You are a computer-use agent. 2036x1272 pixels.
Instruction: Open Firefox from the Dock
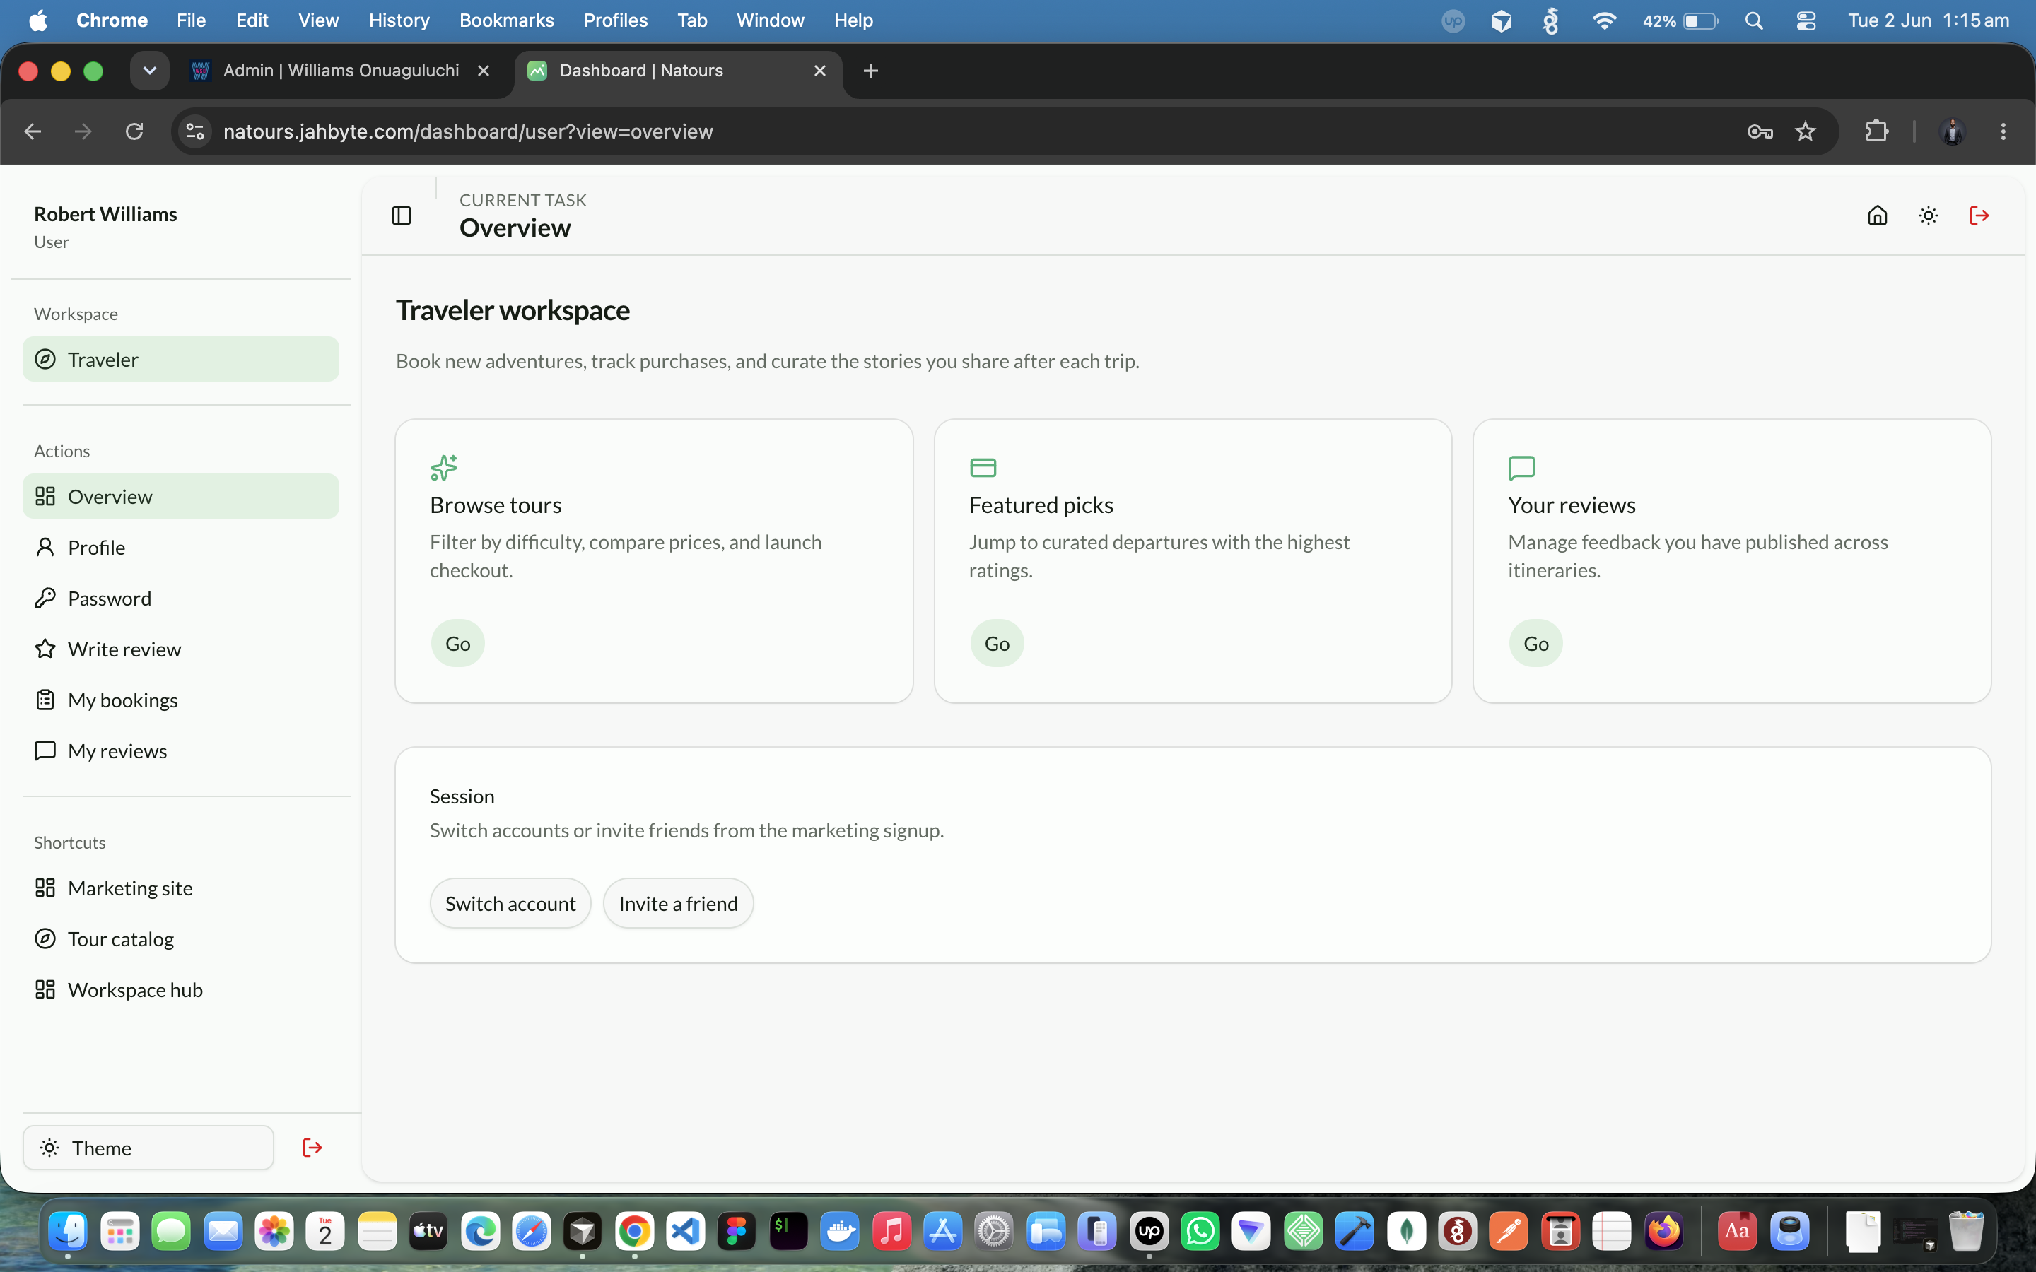1663,1232
